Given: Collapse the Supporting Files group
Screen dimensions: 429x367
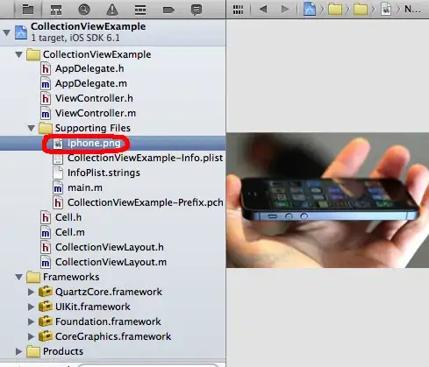Looking at the screenshot, I should (32, 128).
